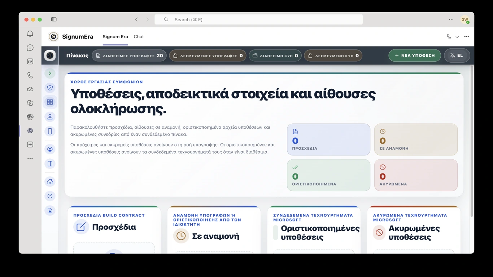Expand the call options dropdown chevron
This screenshot has width=493, height=277.
pyautogui.click(x=457, y=37)
